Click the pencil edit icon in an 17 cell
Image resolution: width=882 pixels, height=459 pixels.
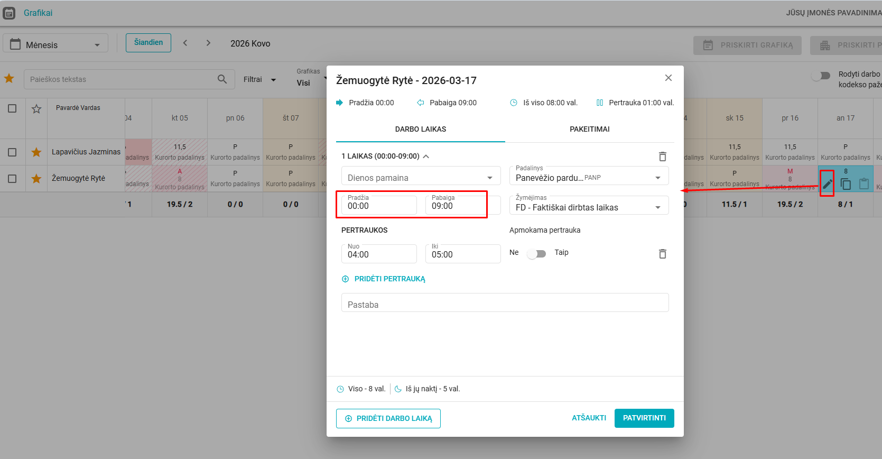coord(827,184)
